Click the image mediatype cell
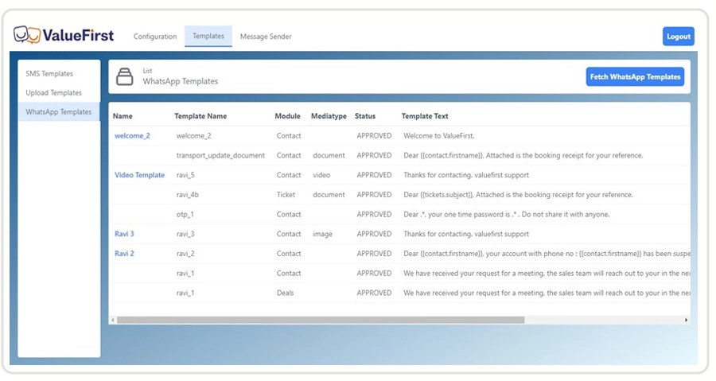The height and width of the screenshot is (381, 716). [x=322, y=234]
